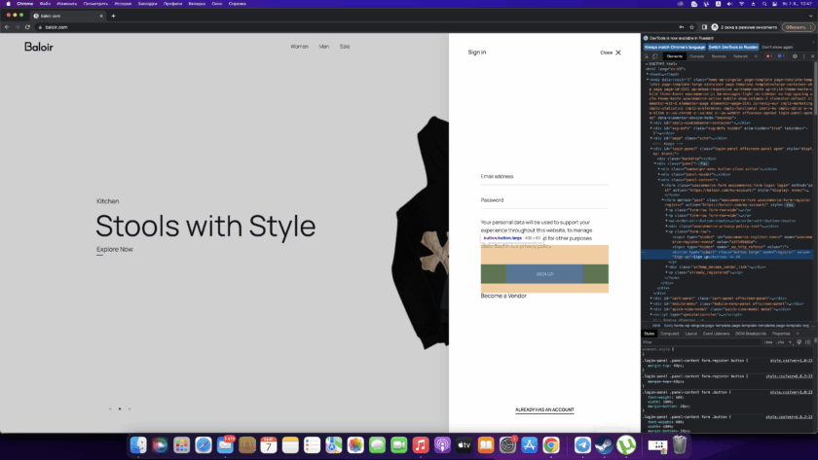Viewport: 818px width, 460px height.
Task: Open Steam from the Dock
Action: 604,444
